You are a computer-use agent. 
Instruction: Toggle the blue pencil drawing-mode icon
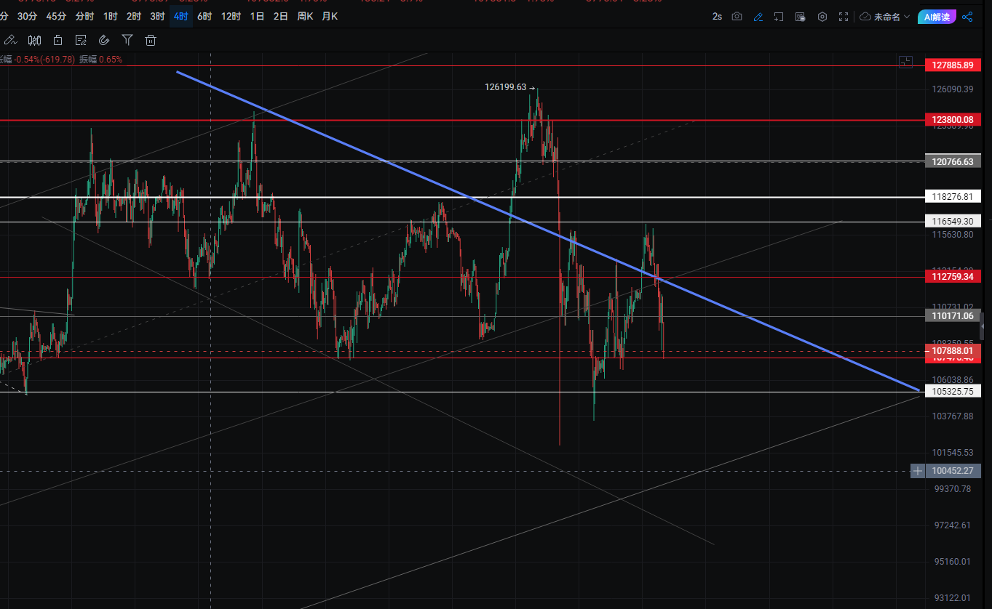tap(758, 17)
